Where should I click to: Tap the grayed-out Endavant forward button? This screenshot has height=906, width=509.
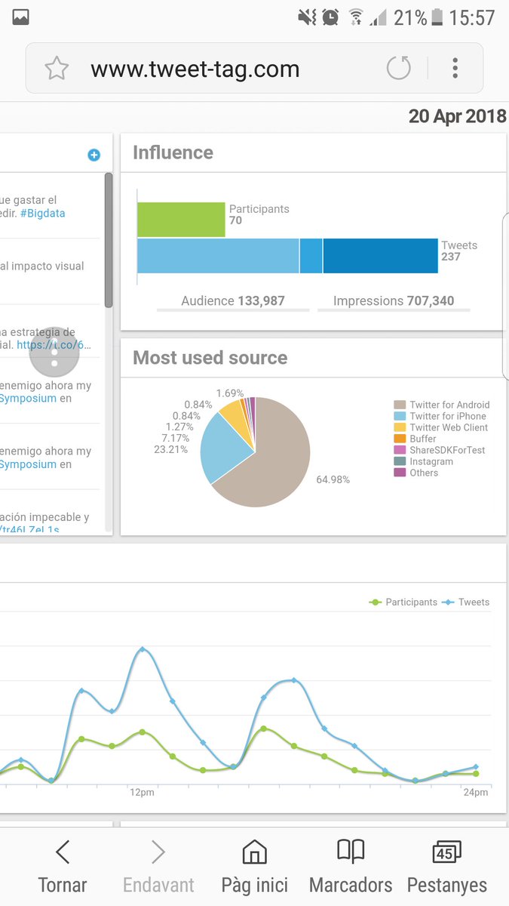158,867
